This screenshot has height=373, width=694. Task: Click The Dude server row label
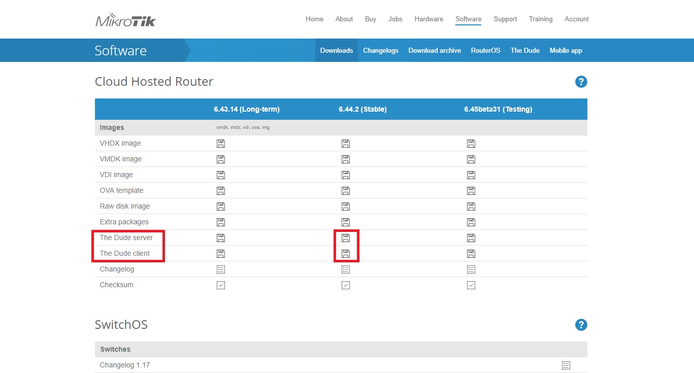click(126, 238)
